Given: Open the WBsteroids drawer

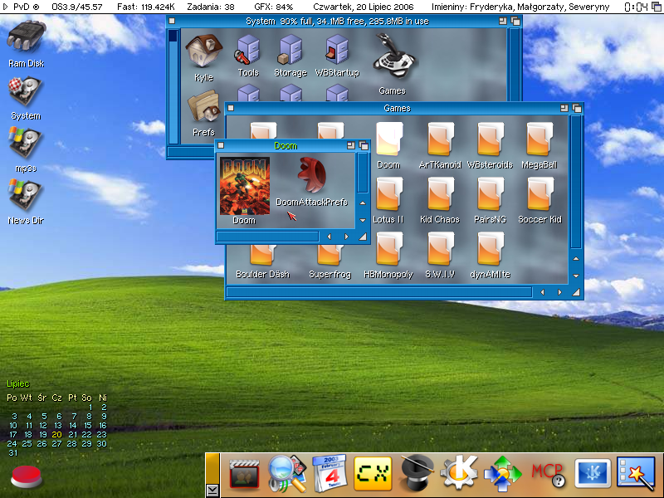Looking at the screenshot, I should pyautogui.click(x=491, y=139).
